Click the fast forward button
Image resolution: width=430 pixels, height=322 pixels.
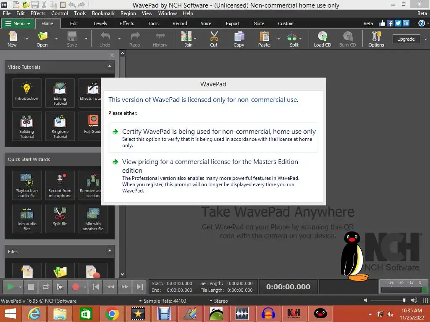[125, 287]
